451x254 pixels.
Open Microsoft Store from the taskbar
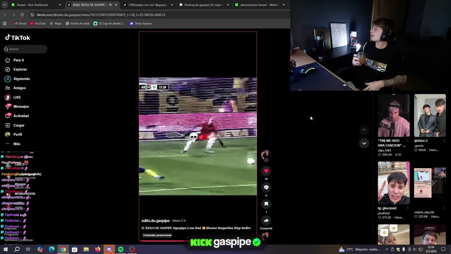point(74,249)
